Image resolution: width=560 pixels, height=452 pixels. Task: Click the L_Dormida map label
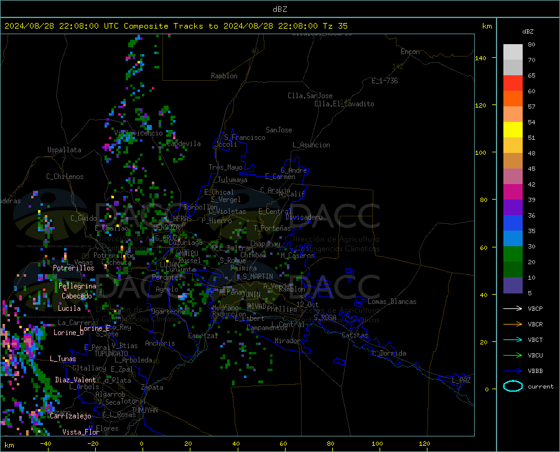389,353
